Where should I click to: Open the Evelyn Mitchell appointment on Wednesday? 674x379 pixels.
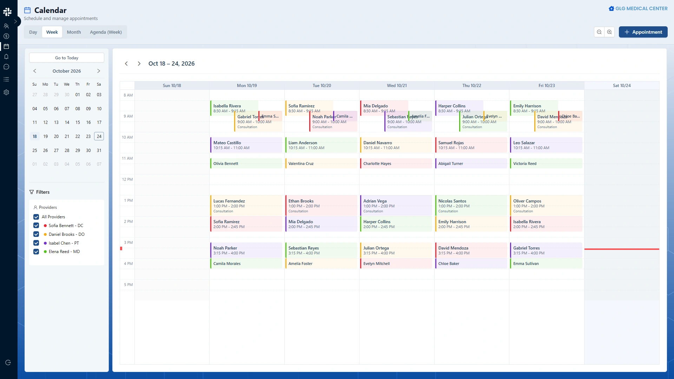(396, 264)
